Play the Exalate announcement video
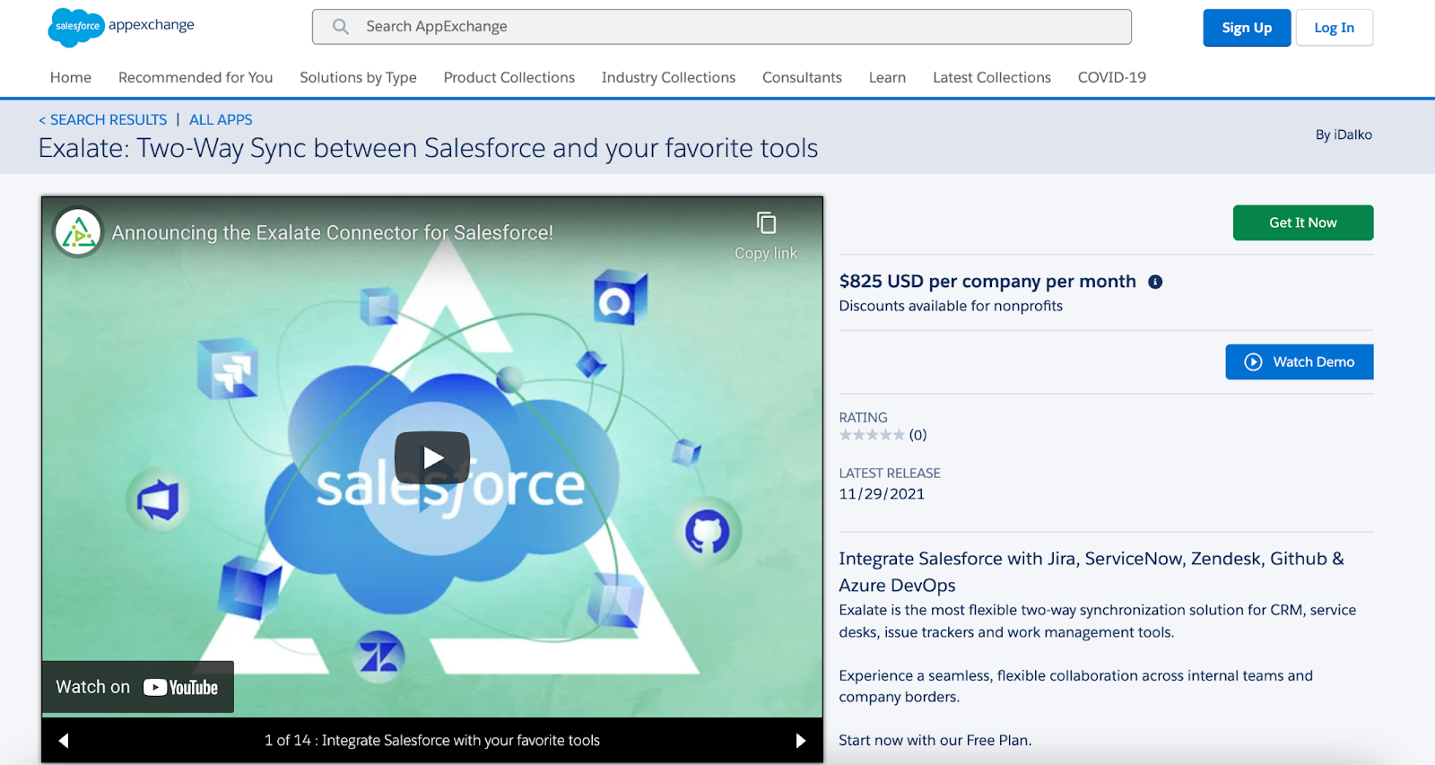Viewport: 1435px width, 765px height. point(432,458)
